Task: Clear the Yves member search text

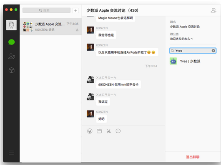Action: [213, 51]
